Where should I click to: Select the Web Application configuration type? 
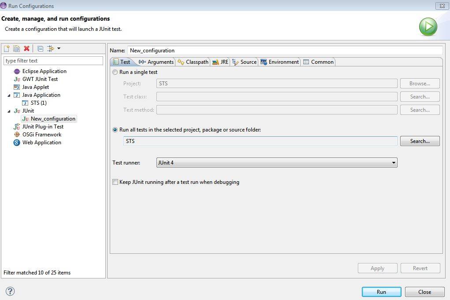[41, 143]
